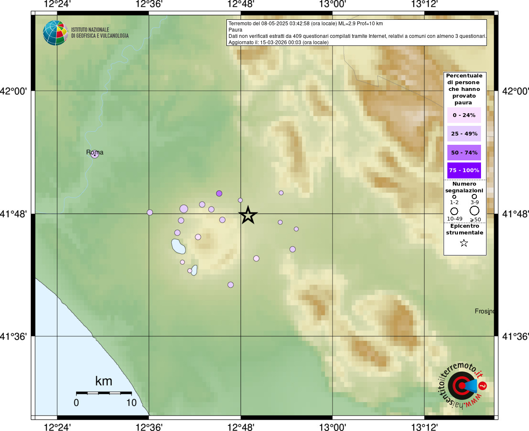
Task: Click the Istituto Nazionale di Geofisica text
Action: [100, 33]
